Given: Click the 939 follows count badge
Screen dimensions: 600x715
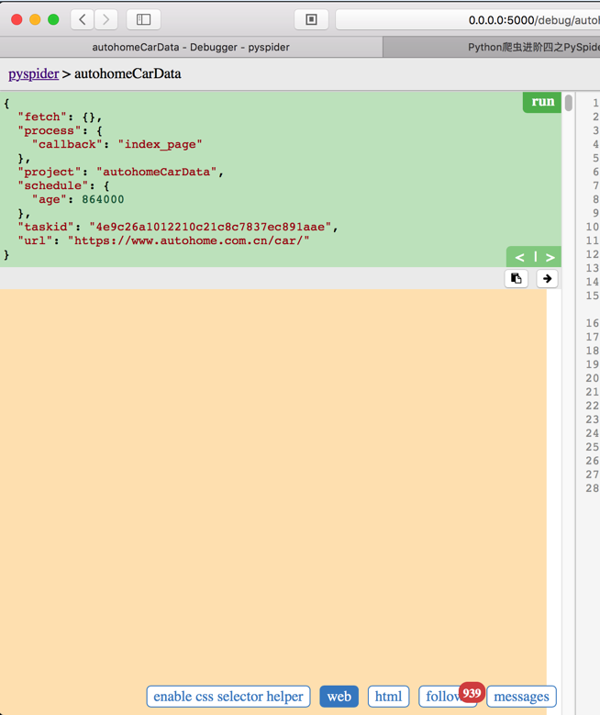Looking at the screenshot, I should [472, 692].
